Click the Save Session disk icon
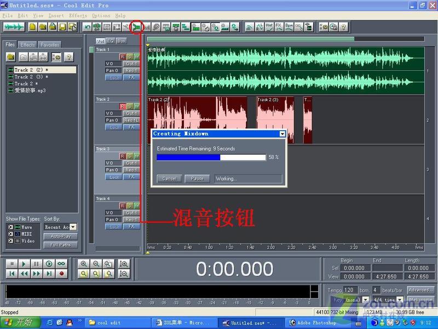The height and width of the screenshot is (329, 438). tap(62, 27)
